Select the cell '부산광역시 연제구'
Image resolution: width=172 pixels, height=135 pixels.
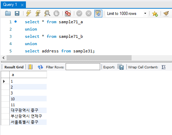click(x=28, y=116)
